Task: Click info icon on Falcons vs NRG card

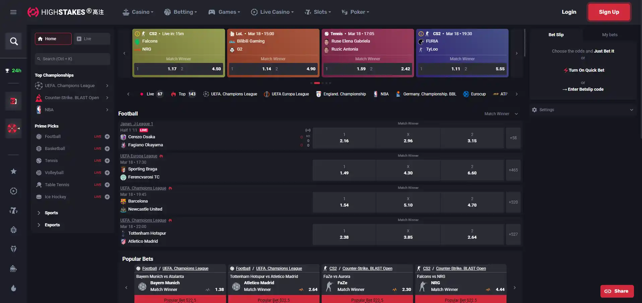Action: pos(137,34)
